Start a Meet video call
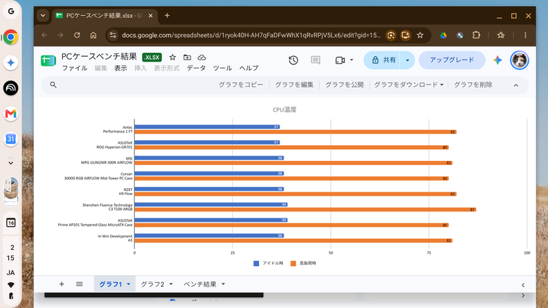 click(340, 60)
